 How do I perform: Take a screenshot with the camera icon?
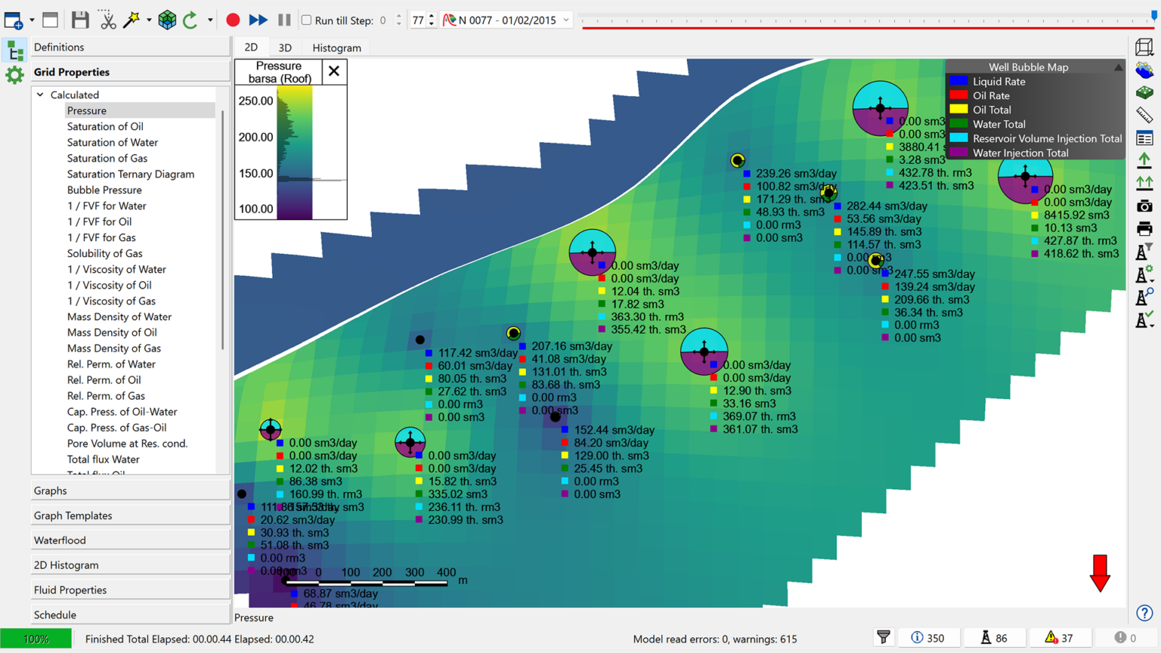click(x=1144, y=206)
